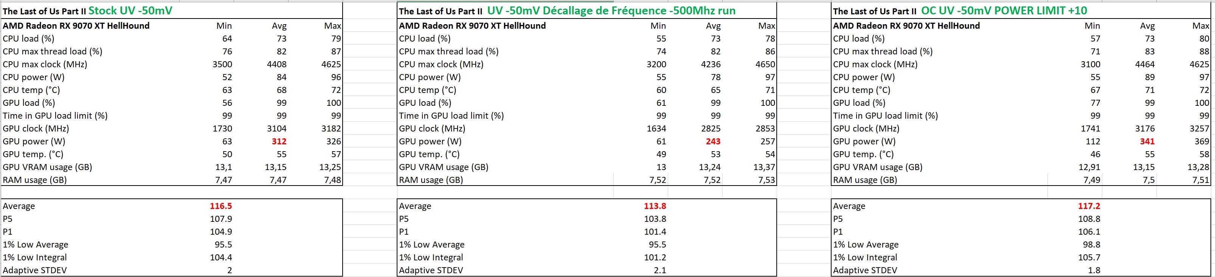
Task: Click GPU clock average value 2825
Action: coord(711,128)
